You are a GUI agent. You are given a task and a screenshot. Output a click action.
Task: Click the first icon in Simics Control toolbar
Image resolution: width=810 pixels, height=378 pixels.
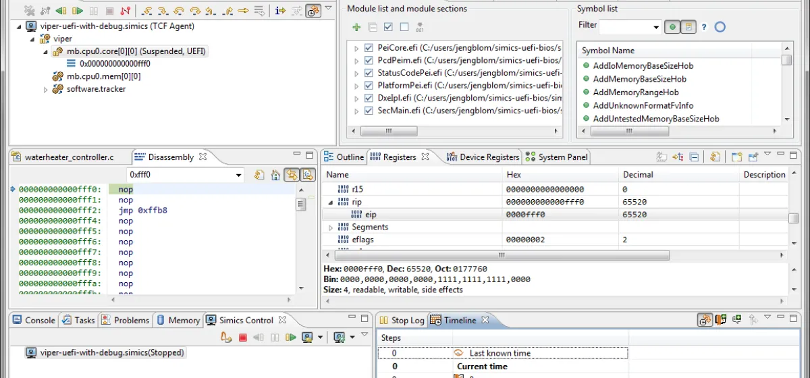pos(227,337)
